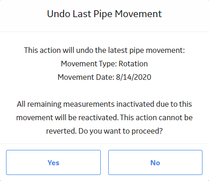Click the Movement Date: 8/14/2020 line
209x181 pixels.
point(104,77)
